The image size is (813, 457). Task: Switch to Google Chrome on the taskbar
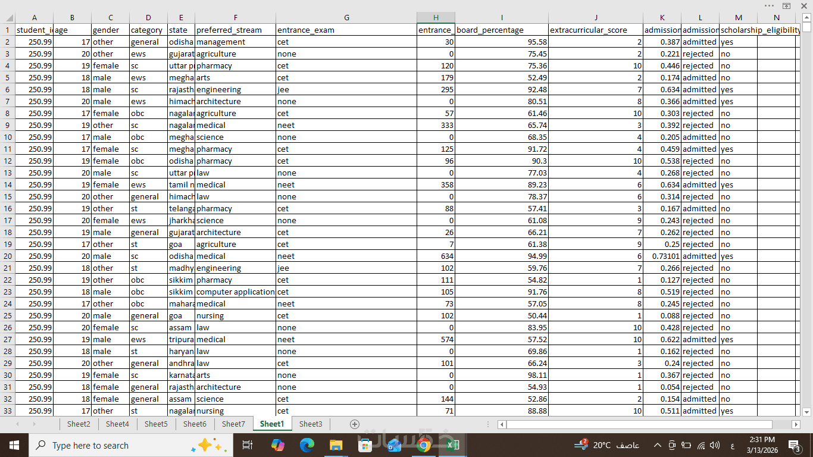423,445
